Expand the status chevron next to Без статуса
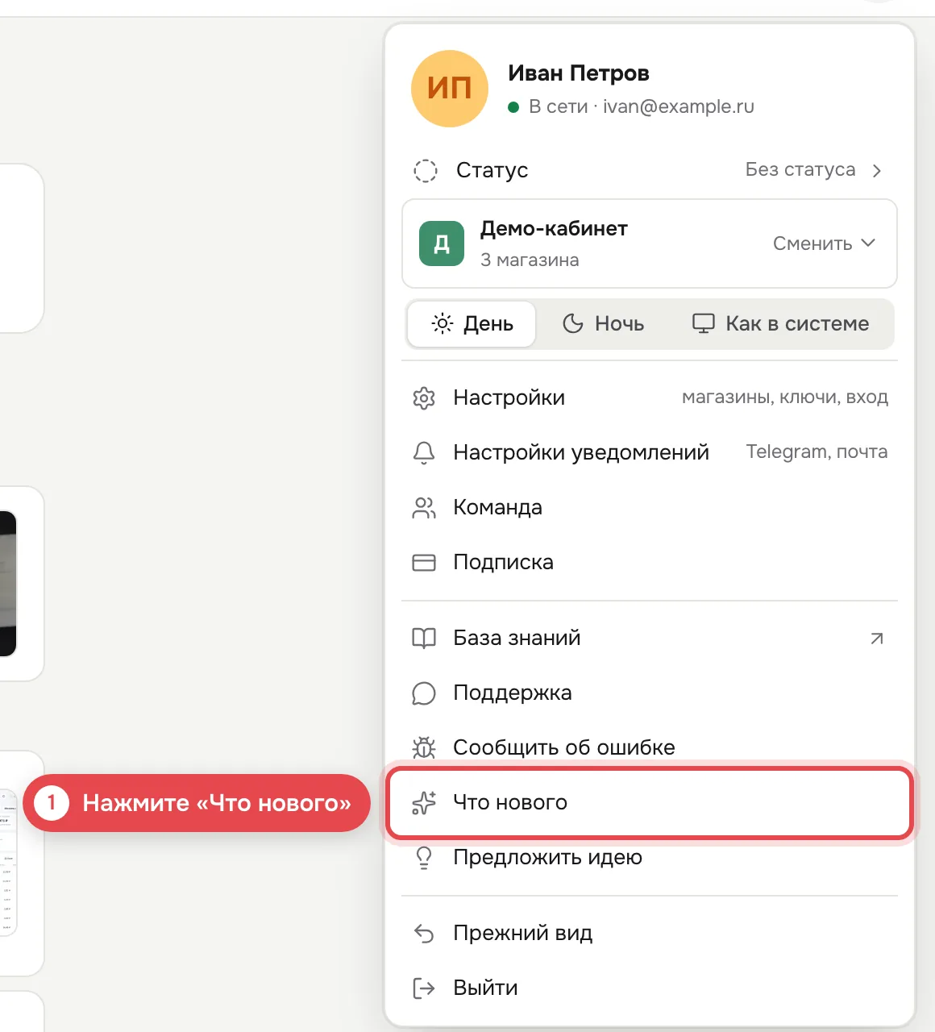The image size is (935, 1032). pyautogui.click(x=877, y=170)
